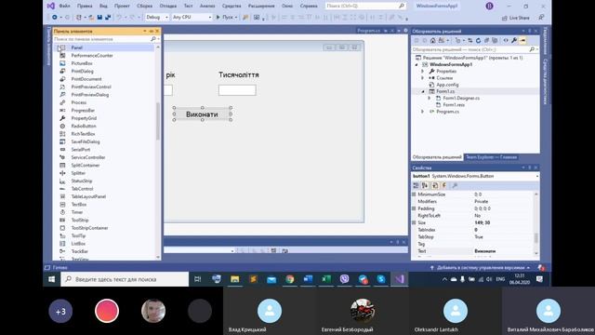Screen dimensions: 595x335
Task: Select SaveFileDialog toolbox item
Action: (86, 141)
